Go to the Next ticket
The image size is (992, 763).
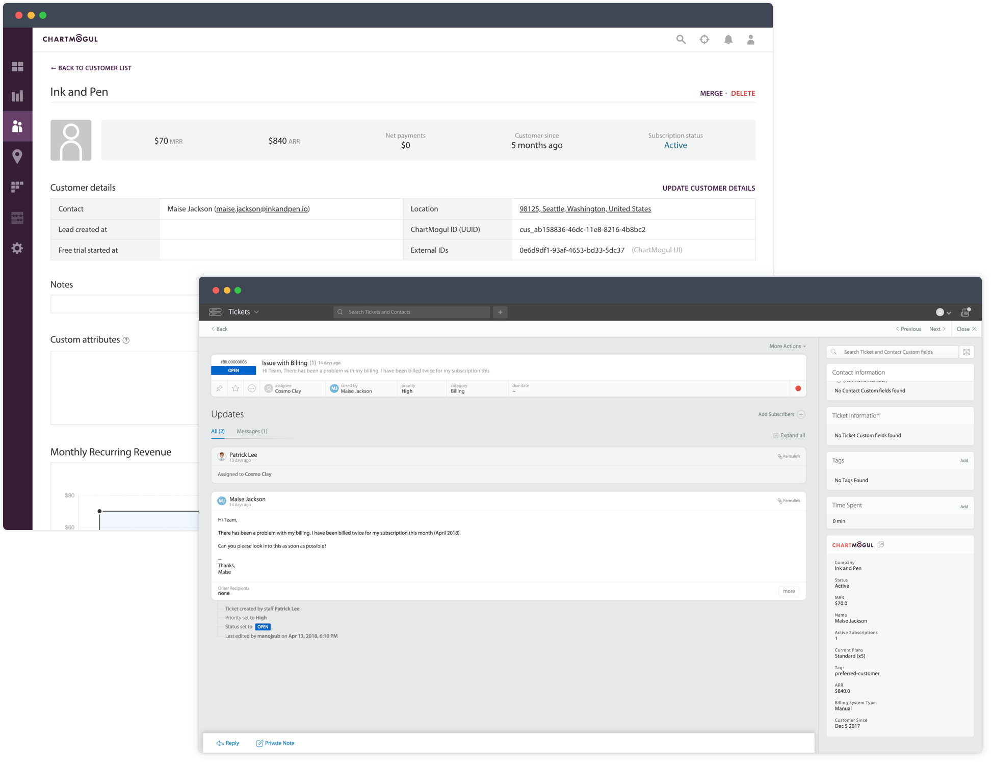937,329
